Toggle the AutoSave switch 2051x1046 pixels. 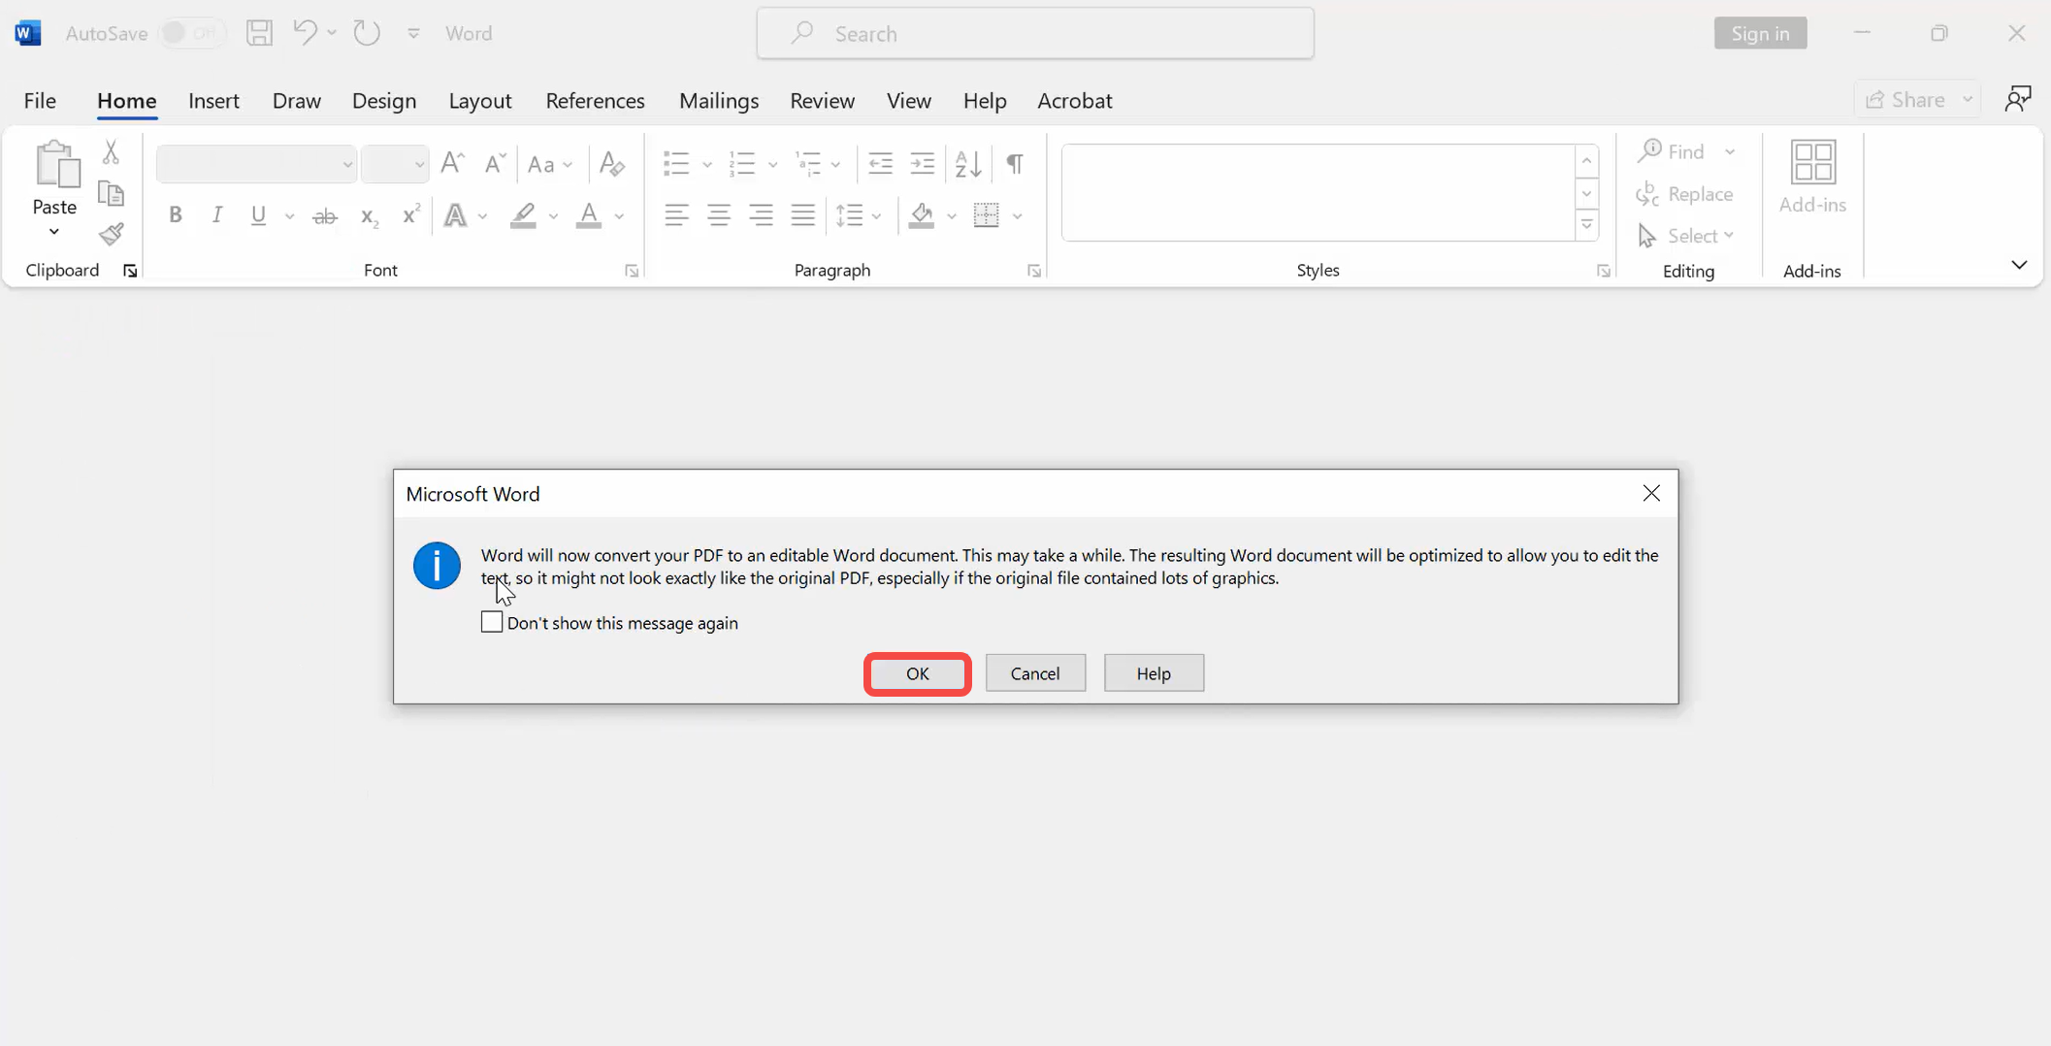tap(190, 33)
